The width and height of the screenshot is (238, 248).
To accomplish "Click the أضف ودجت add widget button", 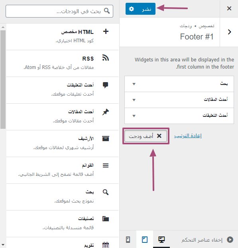I will pyautogui.click(x=146, y=136).
